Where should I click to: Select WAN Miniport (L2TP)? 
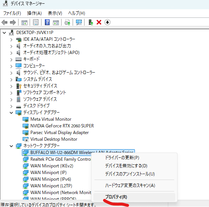pyautogui.click(x=51, y=186)
